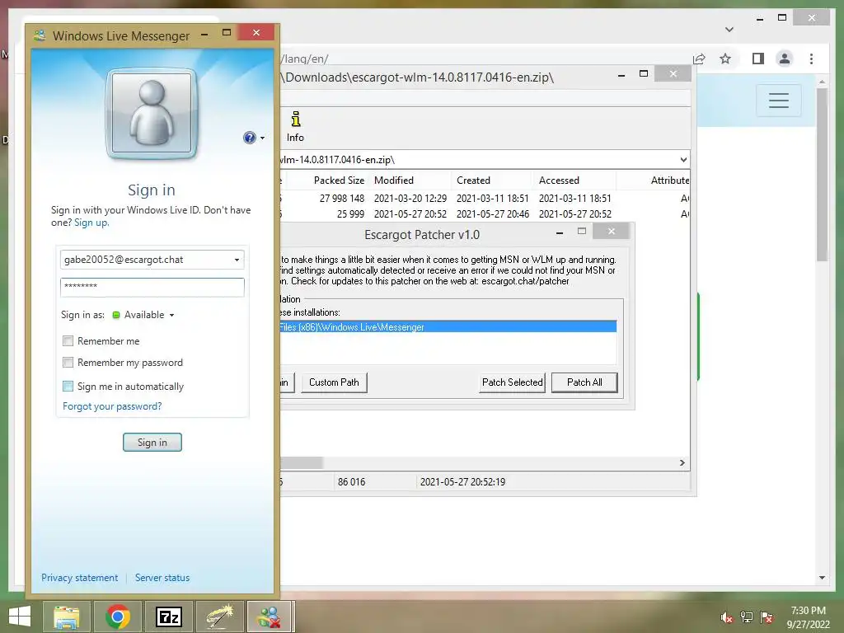The width and height of the screenshot is (844, 633).
Task: Open 7-Zip from the taskbar
Action: (x=168, y=617)
